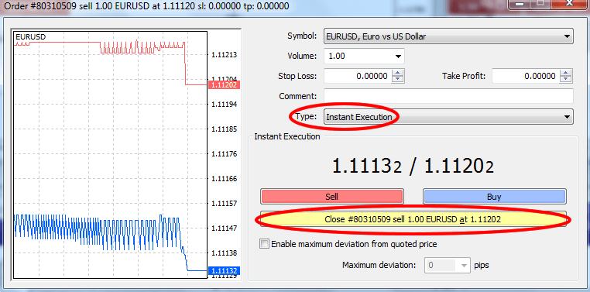590x292 pixels.
Task: Open the Symbol dropdown arrow
Action: coord(567,36)
